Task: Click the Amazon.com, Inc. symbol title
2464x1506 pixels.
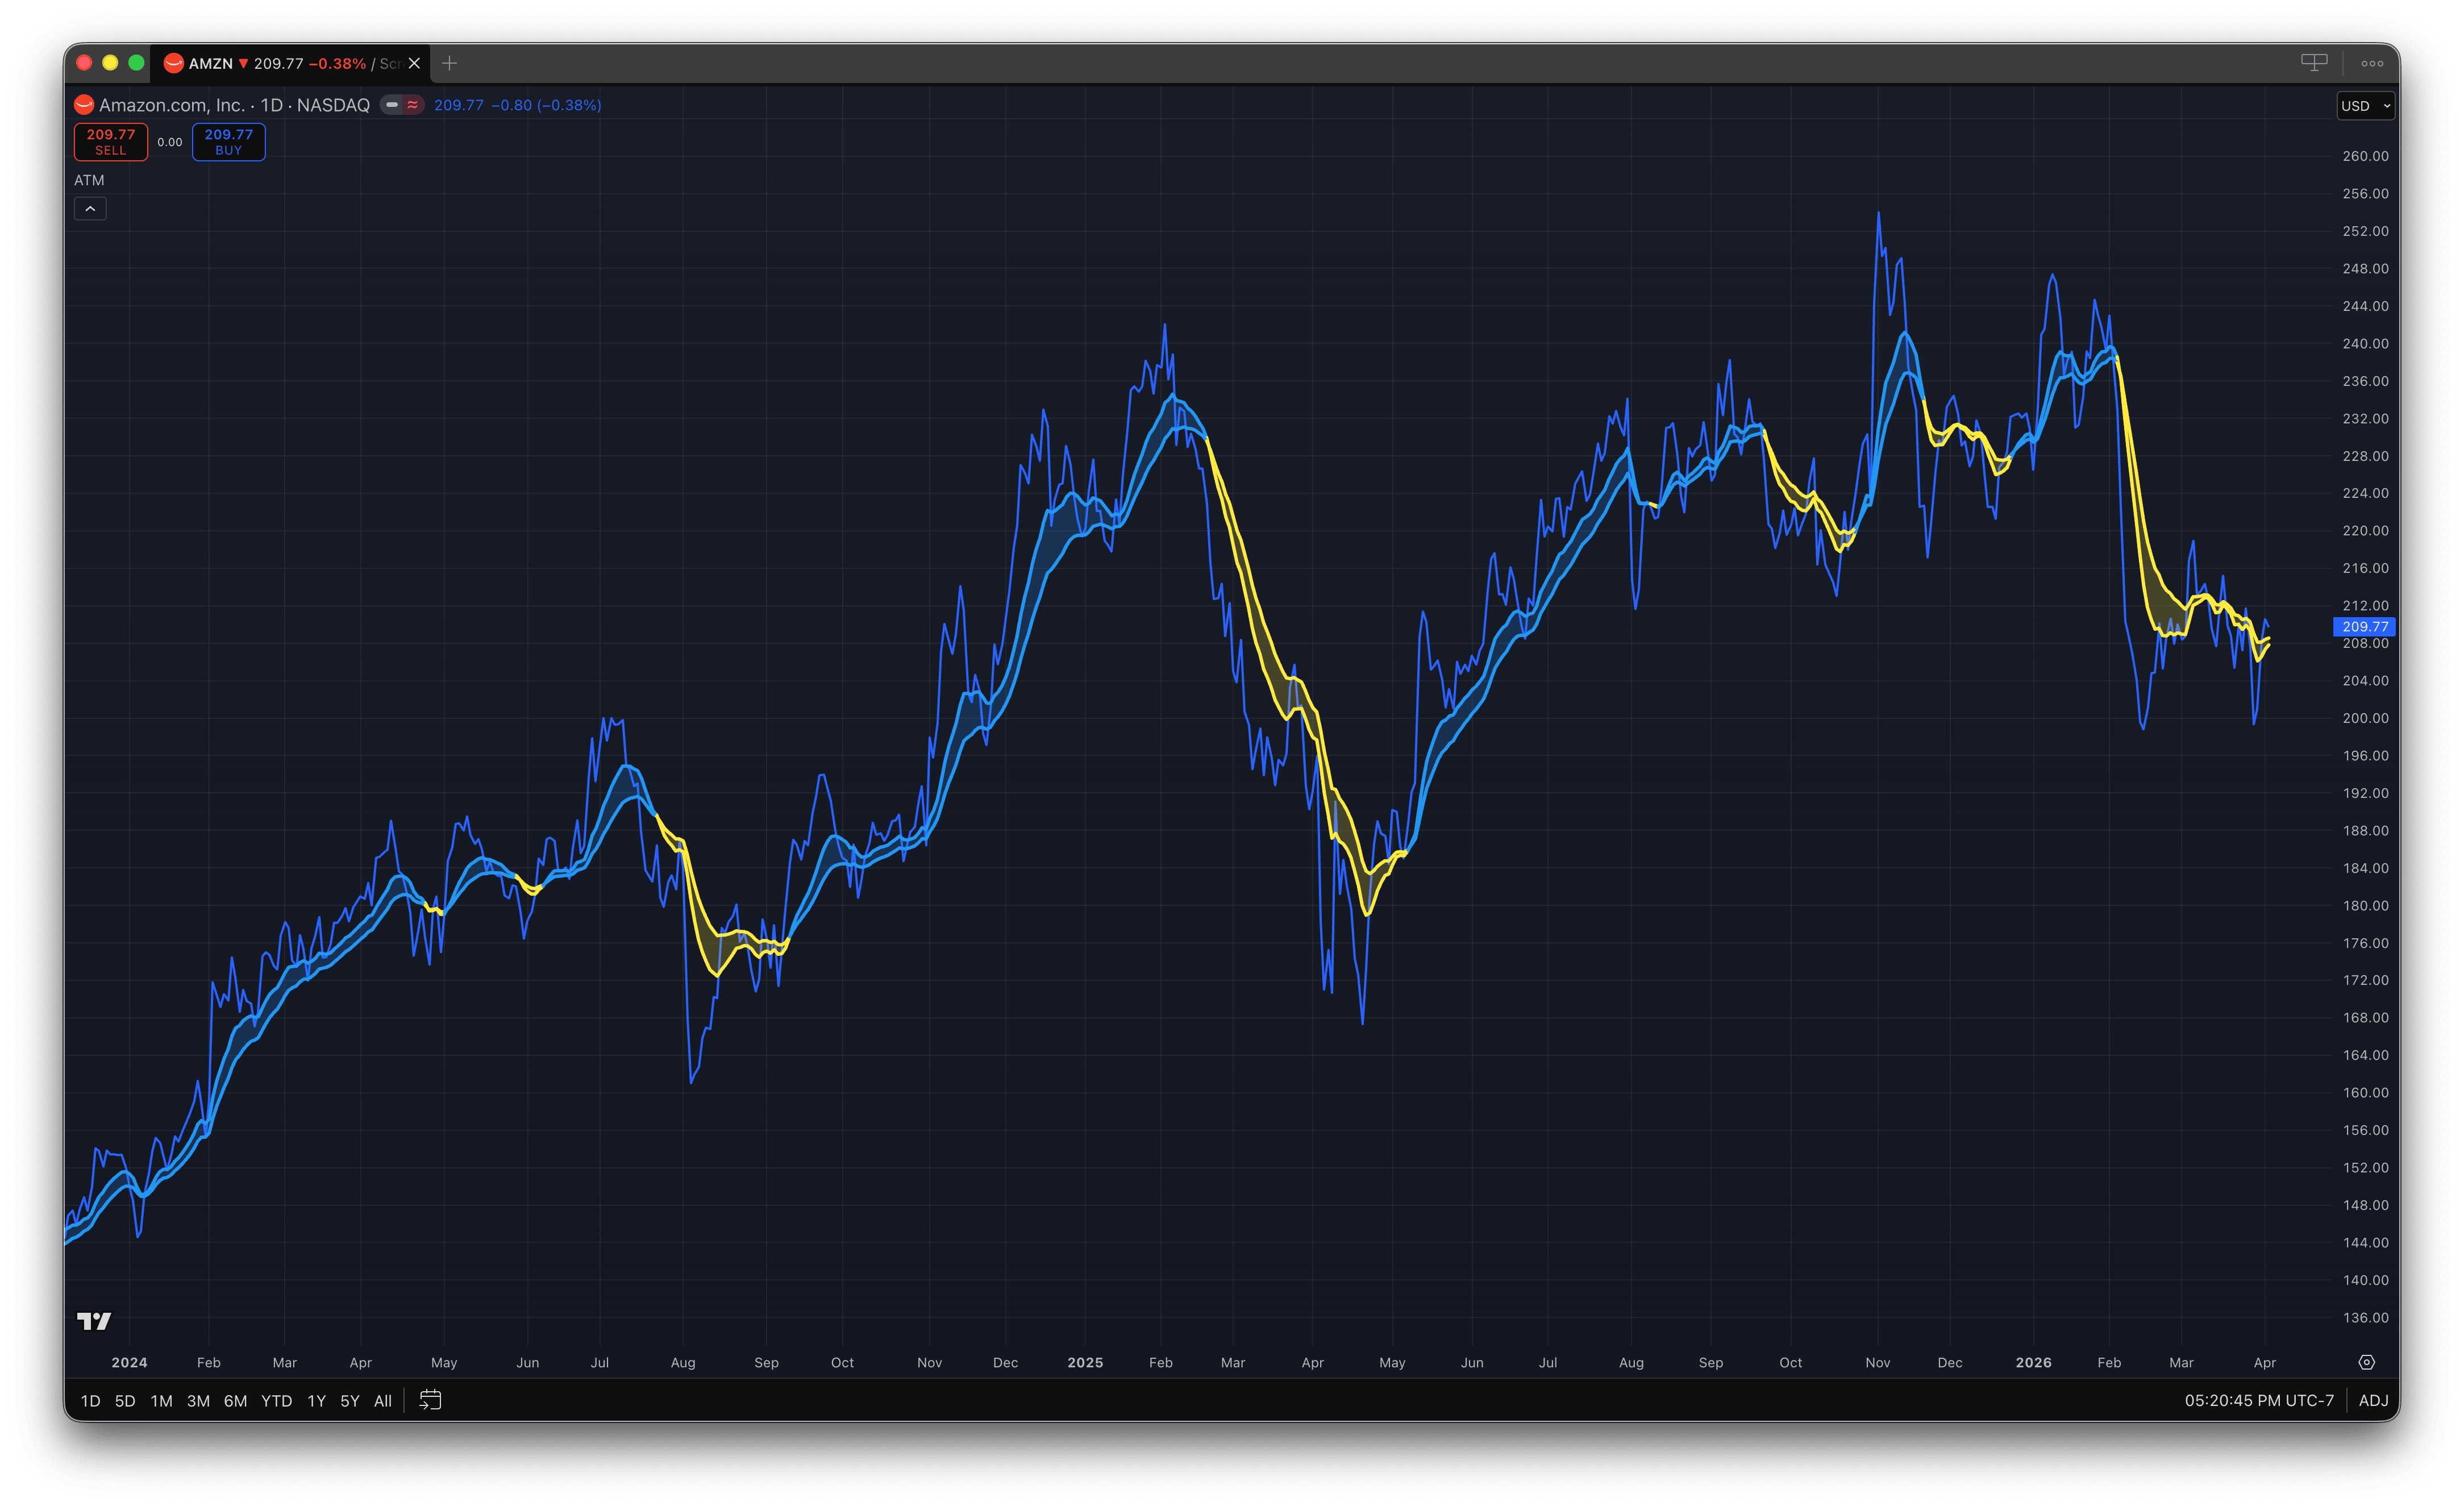Action: (x=234, y=105)
